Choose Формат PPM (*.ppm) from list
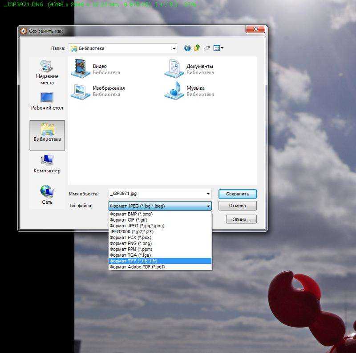 [160, 250]
